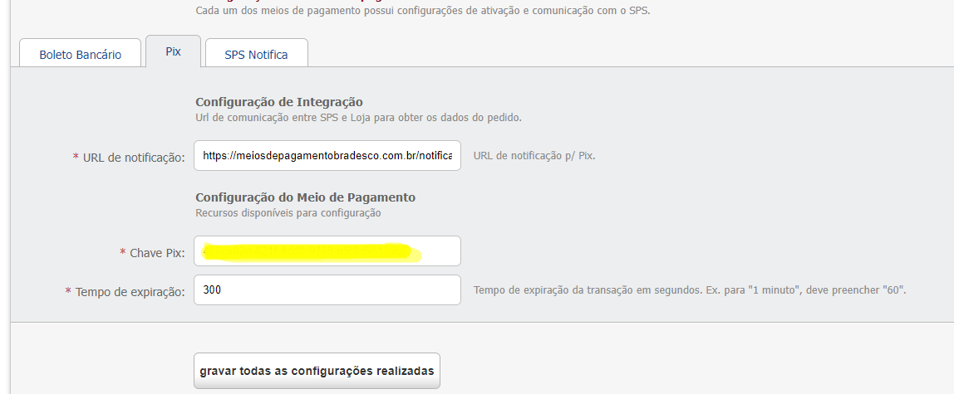Click the expiration time hint about seconds

tap(690, 290)
